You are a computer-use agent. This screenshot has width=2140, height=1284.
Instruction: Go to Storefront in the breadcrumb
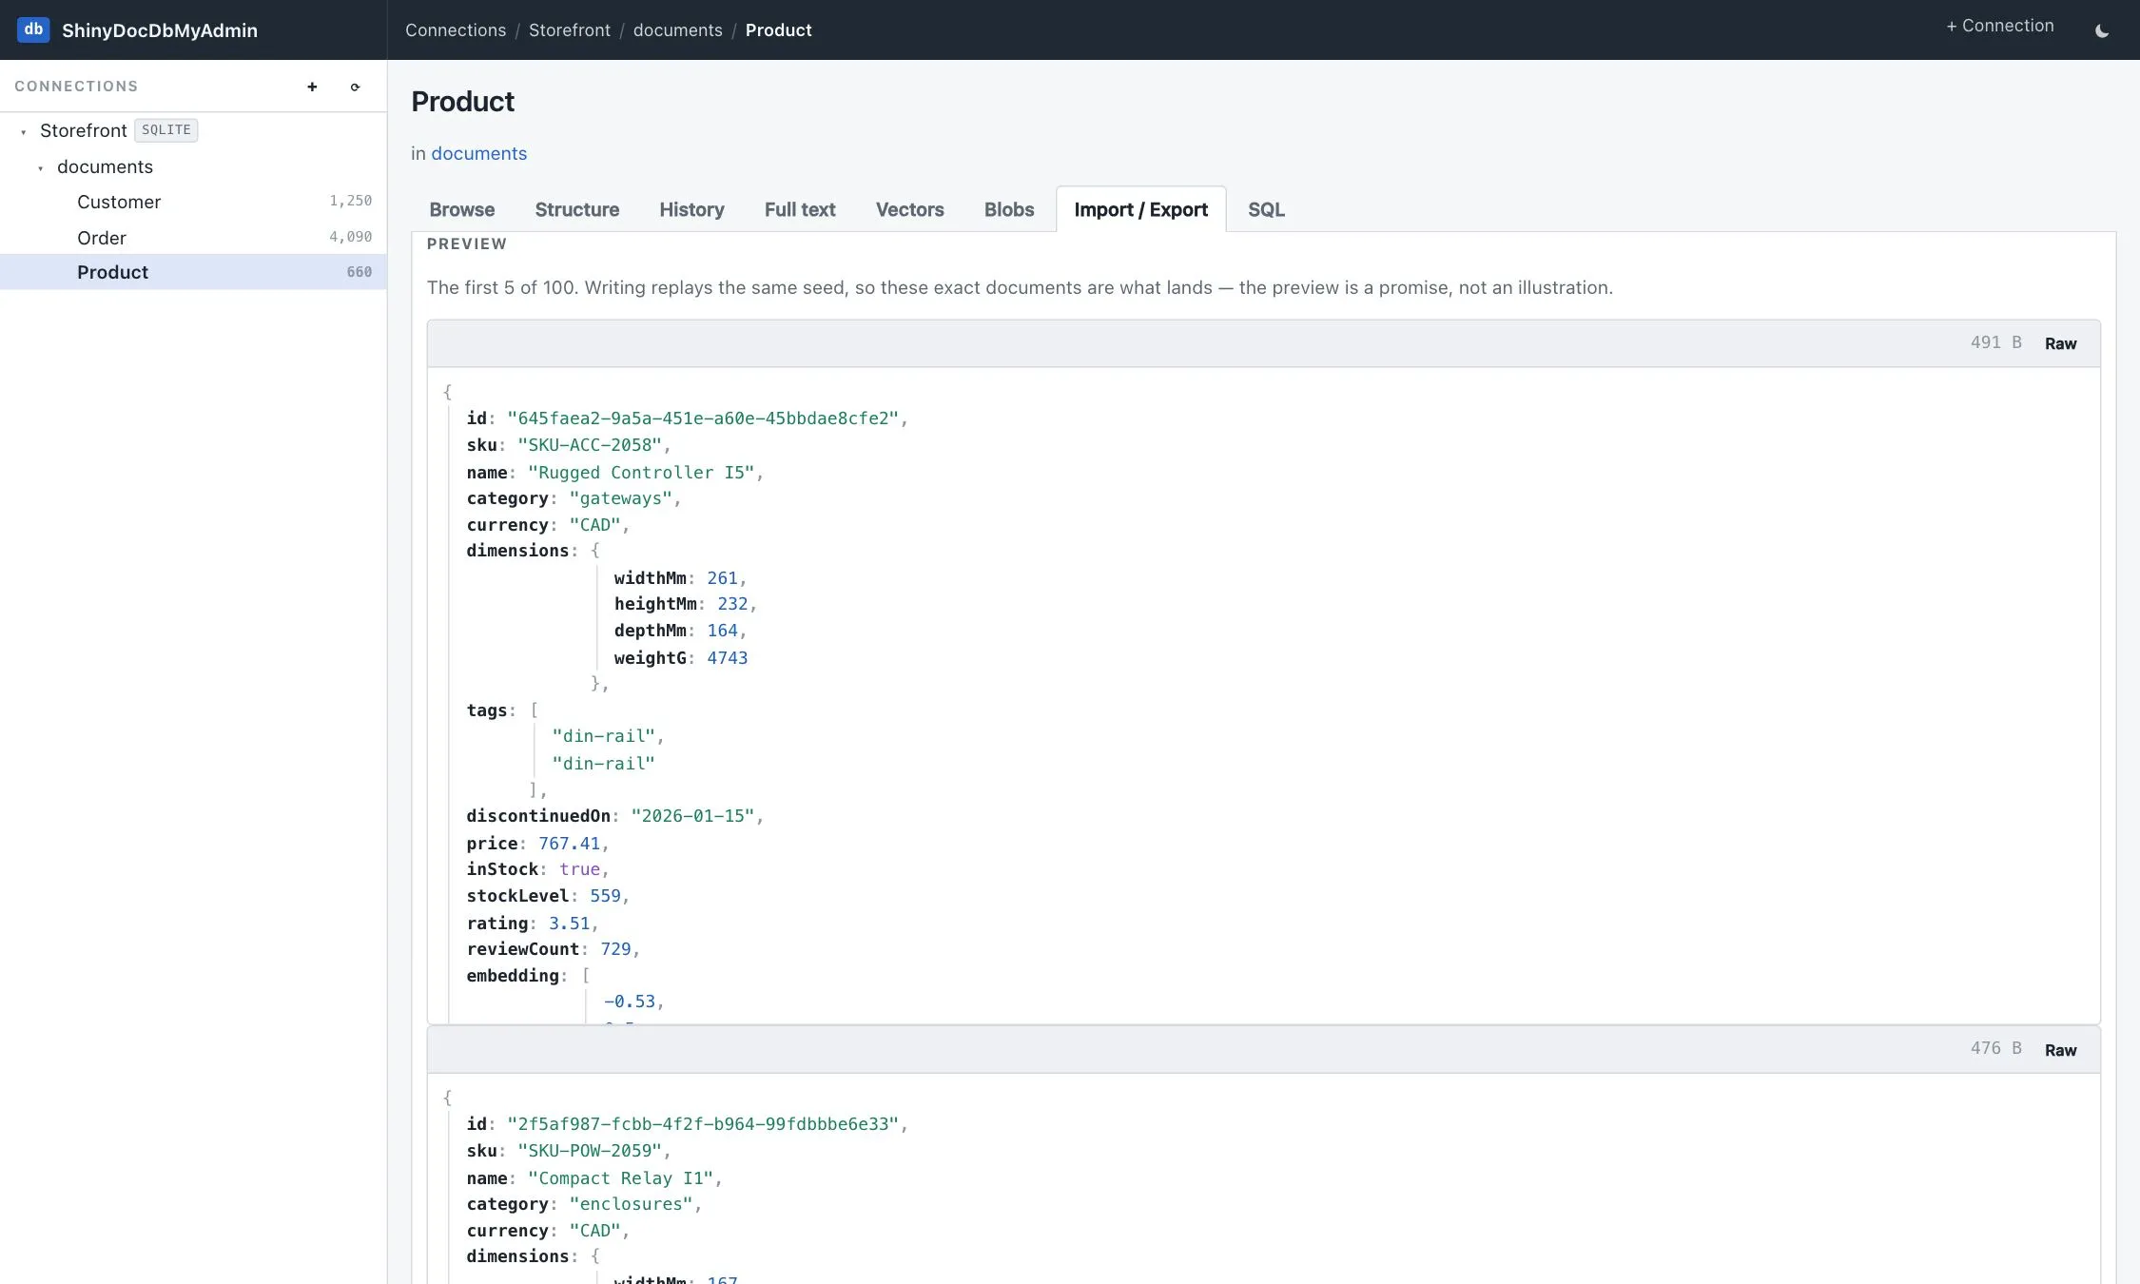click(x=570, y=30)
